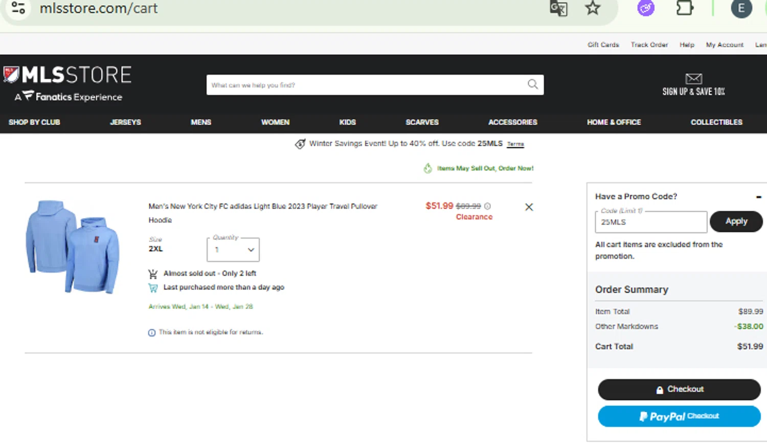Open the extensions puzzle icon
The width and height of the screenshot is (767, 447).
[x=684, y=8]
